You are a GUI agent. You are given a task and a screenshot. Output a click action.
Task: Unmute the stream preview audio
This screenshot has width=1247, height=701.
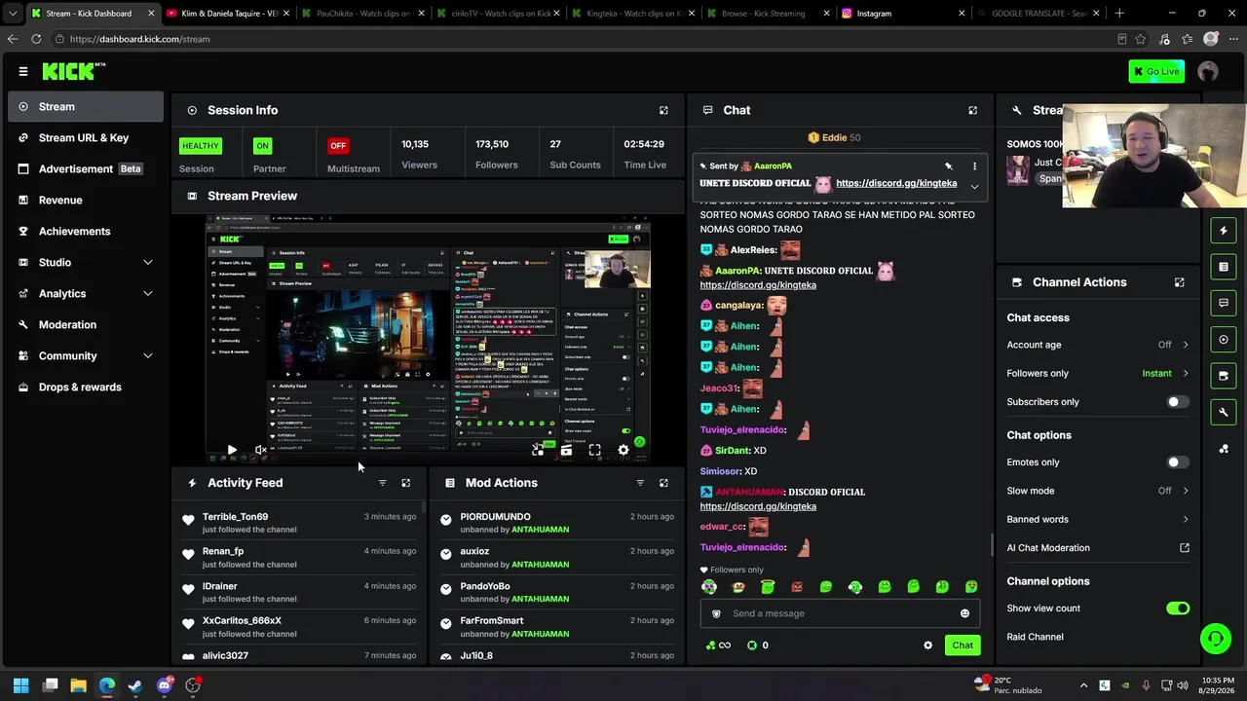[261, 450]
